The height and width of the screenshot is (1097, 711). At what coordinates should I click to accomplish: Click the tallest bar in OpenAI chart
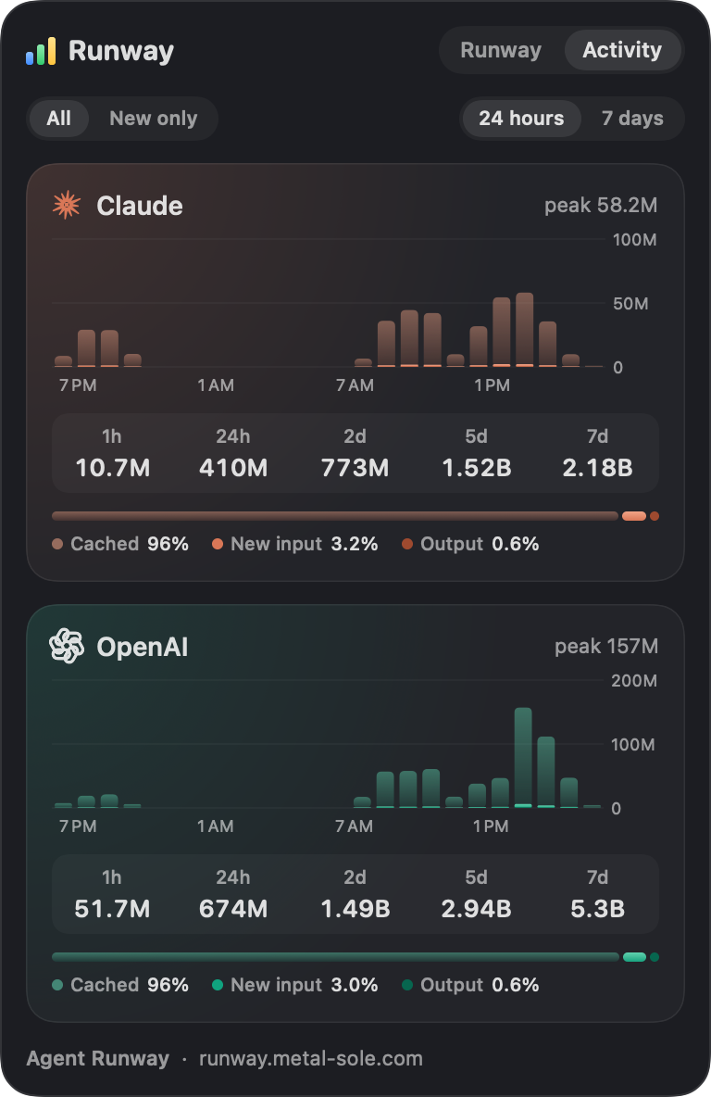click(x=523, y=758)
